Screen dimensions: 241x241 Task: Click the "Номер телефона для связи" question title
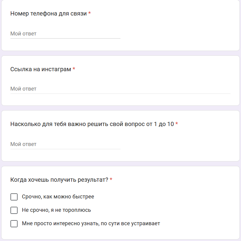[x=49, y=14]
